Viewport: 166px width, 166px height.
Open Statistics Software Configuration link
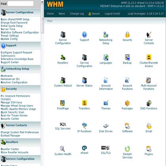(20, 32)
